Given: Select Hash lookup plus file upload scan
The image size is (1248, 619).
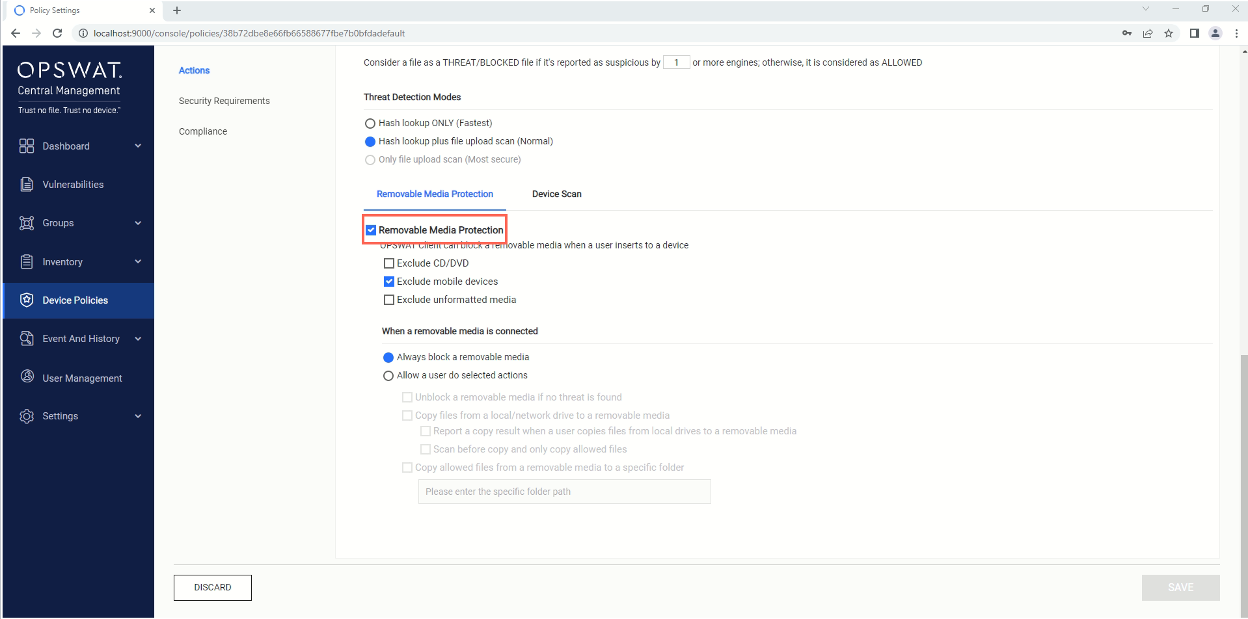Looking at the screenshot, I should pos(370,142).
